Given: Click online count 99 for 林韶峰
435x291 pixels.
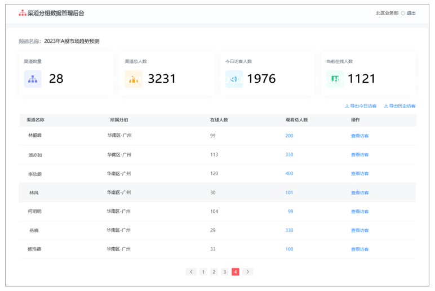Looking at the screenshot, I should pos(213,136).
